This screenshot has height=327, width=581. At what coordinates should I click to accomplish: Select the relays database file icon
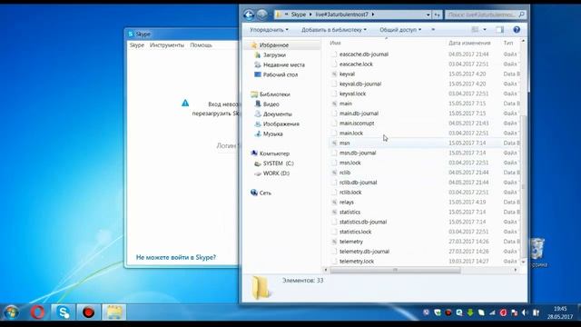click(x=334, y=202)
